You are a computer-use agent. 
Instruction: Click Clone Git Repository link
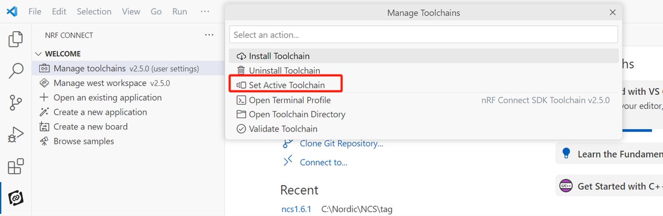click(x=341, y=144)
